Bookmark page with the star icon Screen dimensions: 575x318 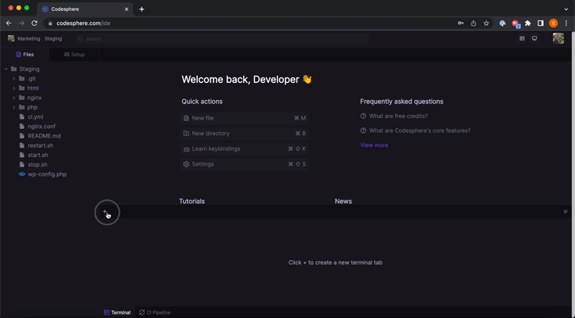point(486,23)
